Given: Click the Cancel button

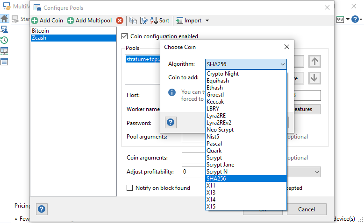Looking at the screenshot, I should [306, 209].
